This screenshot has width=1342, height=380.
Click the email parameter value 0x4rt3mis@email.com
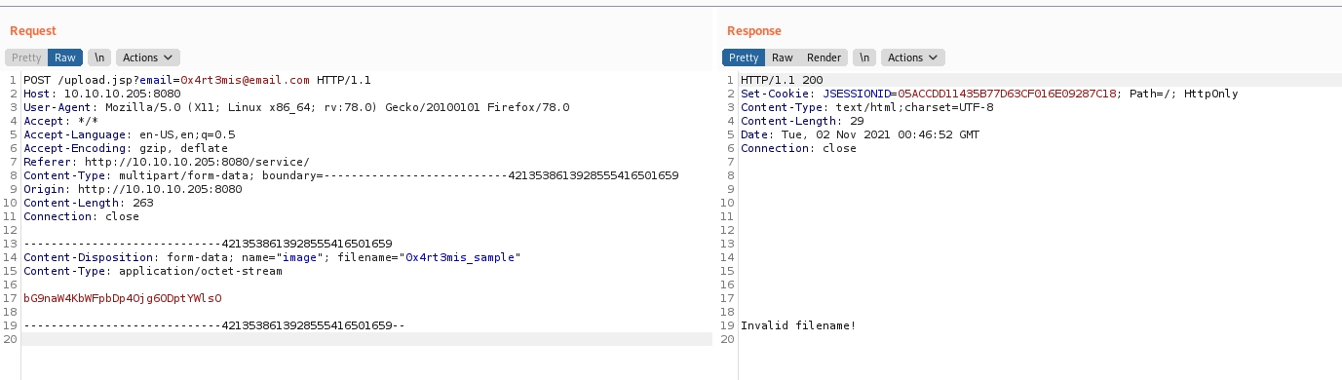(x=245, y=80)
